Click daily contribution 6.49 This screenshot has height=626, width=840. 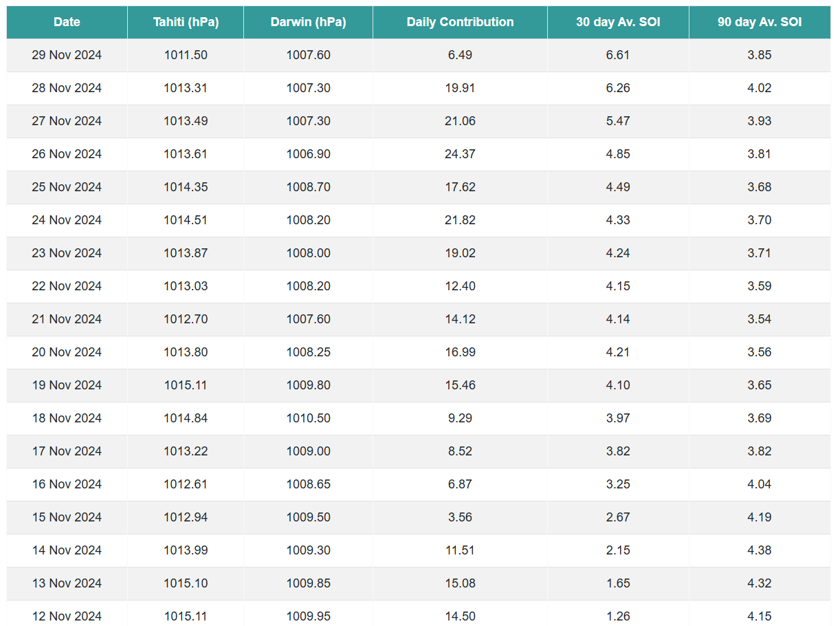[460, 55]
